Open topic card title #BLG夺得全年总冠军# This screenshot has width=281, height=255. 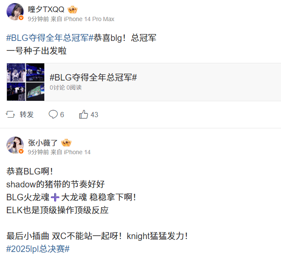(x=93, y=78)
